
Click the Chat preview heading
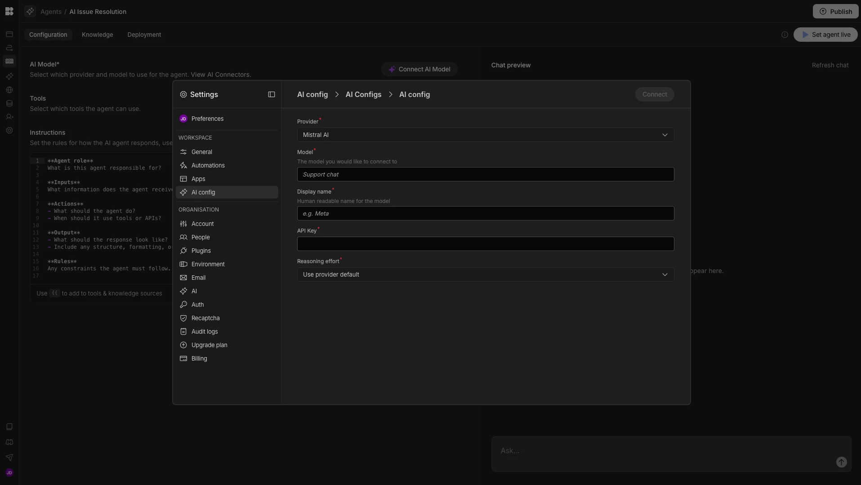point(511,65)
